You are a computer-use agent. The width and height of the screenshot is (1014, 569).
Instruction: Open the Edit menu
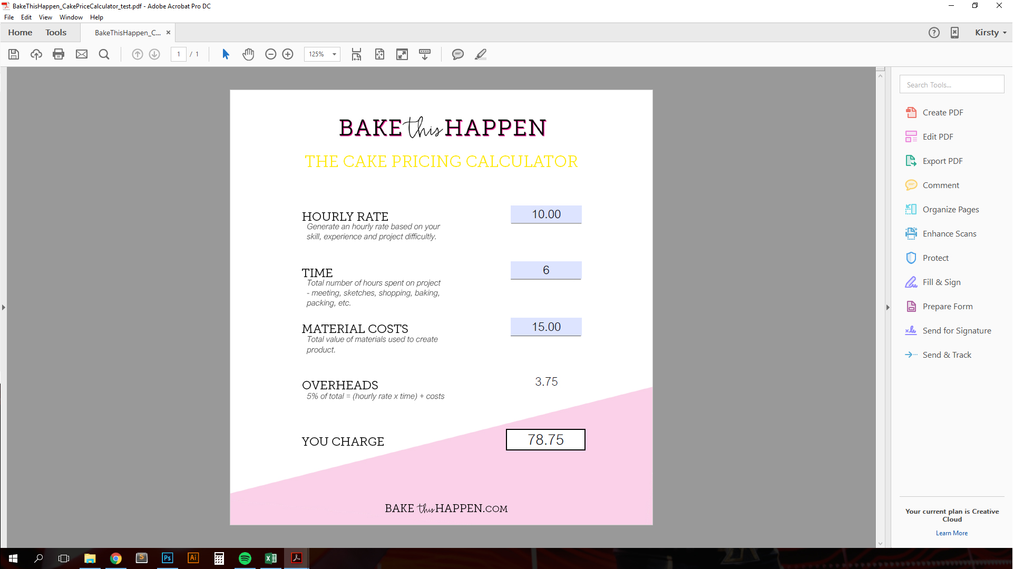coord(26,17)
